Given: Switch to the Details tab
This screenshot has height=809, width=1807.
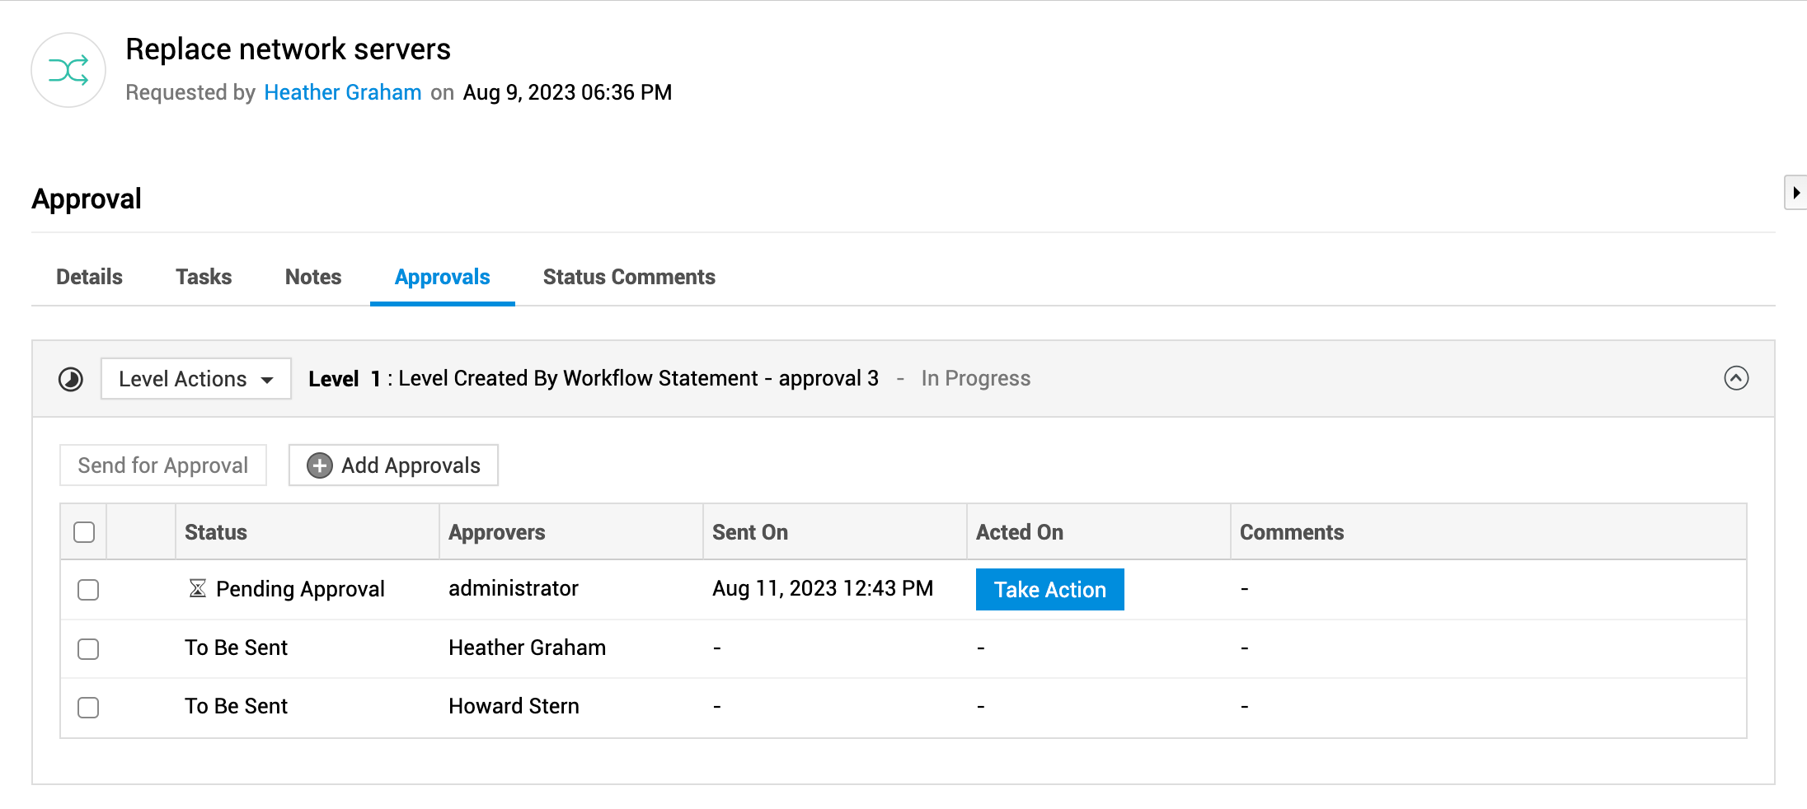Looking at the screenshot, I should pos(89,277).
